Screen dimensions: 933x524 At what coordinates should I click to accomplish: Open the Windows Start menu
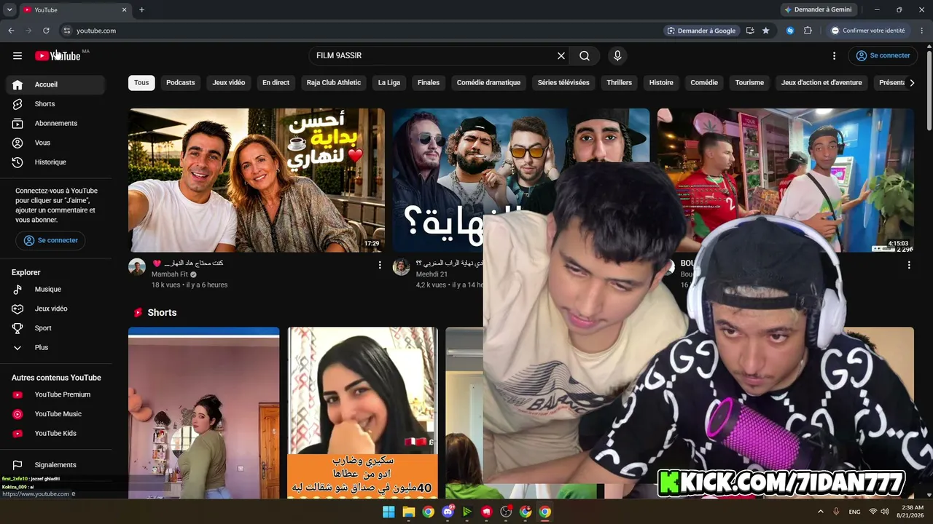click(389, 512)
